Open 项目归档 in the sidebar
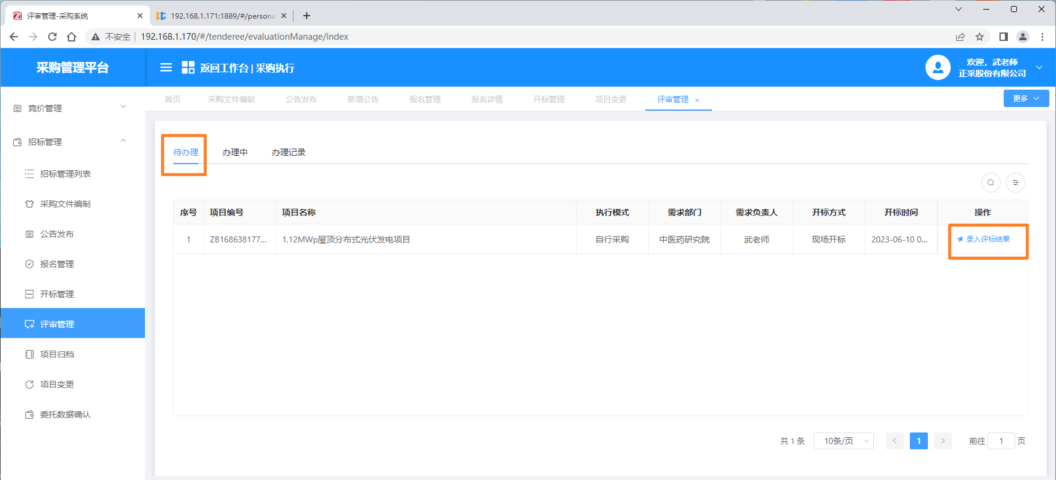 tap(57, 354)
